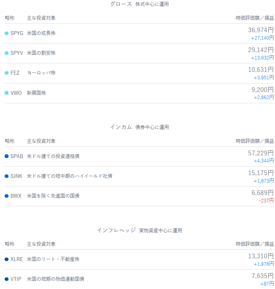The image size is (275, 289).
Task: Click the +4,344円 gain value
Action: click(x=264, y=161)
